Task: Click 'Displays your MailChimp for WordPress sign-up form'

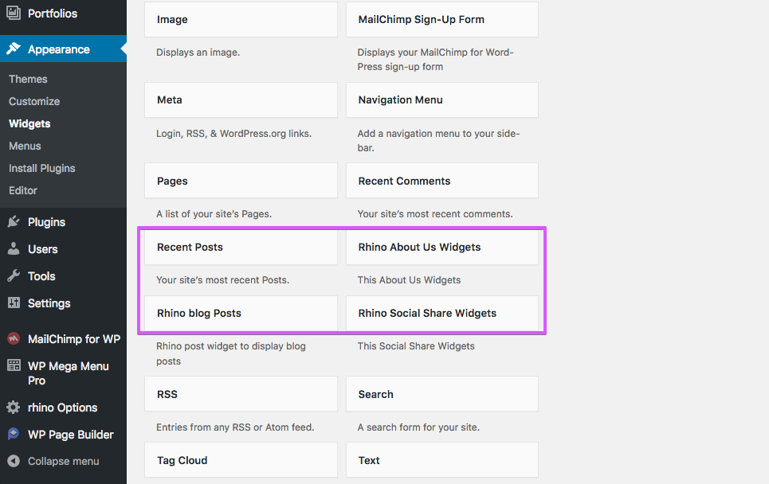Action: [x=436, y=59]
